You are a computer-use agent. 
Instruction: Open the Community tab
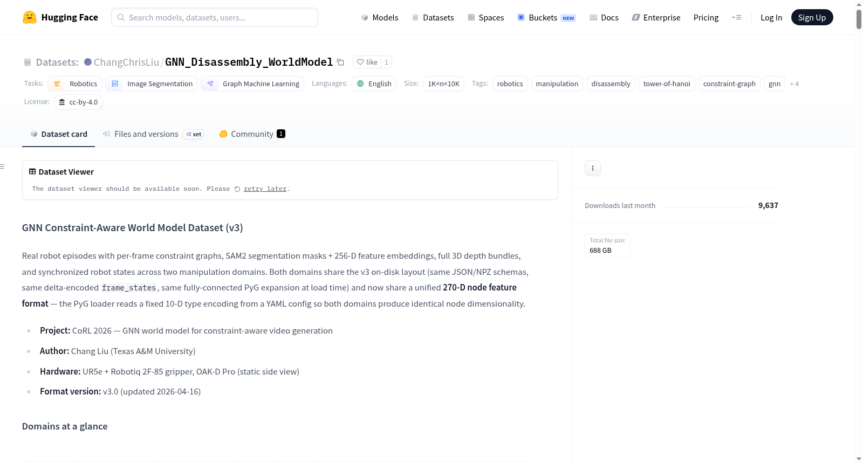click(x=252, y=134)
